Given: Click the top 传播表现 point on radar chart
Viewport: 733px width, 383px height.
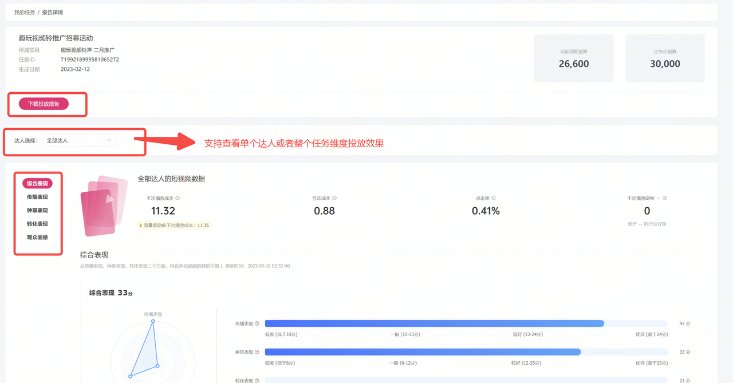Looking at the screenshot, I should (153, 321).
